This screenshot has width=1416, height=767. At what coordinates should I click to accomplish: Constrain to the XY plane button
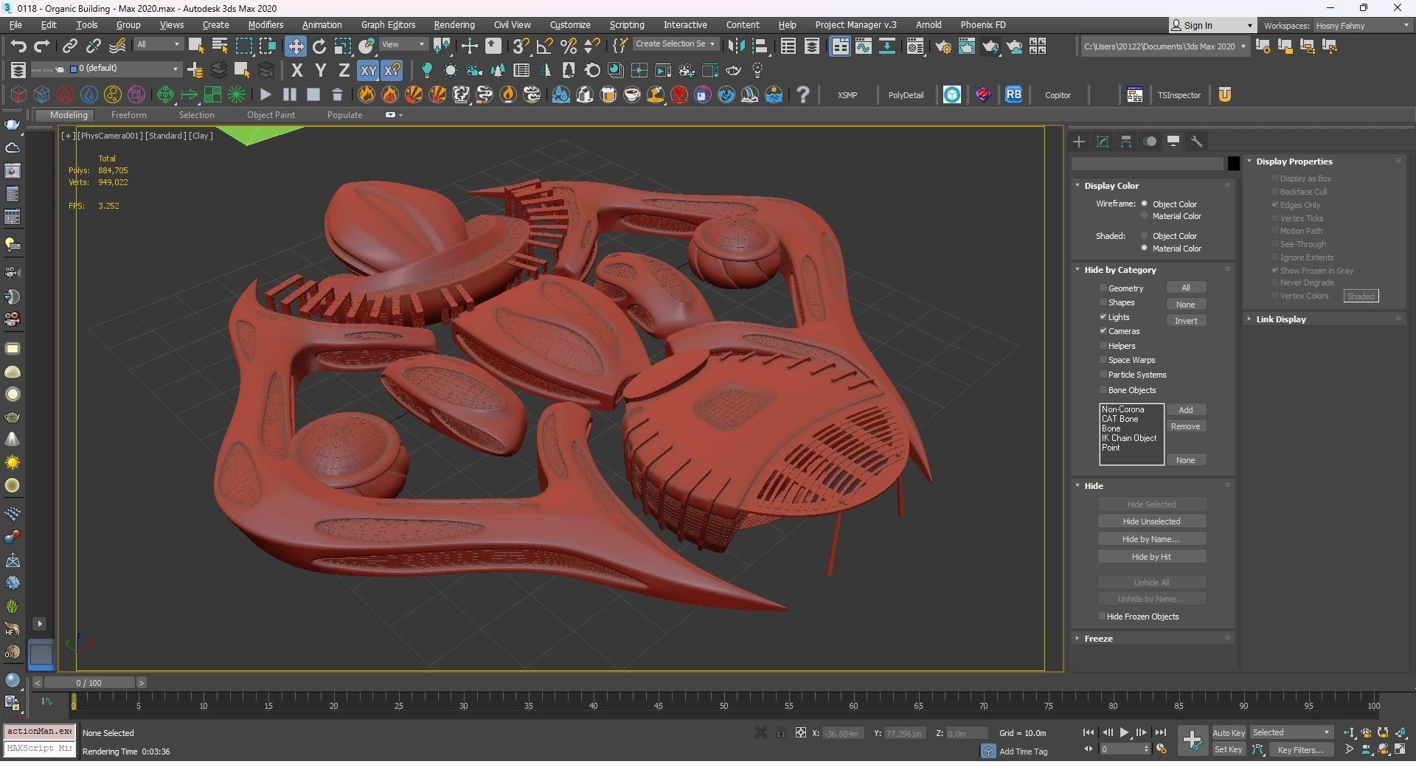(368, 70)
